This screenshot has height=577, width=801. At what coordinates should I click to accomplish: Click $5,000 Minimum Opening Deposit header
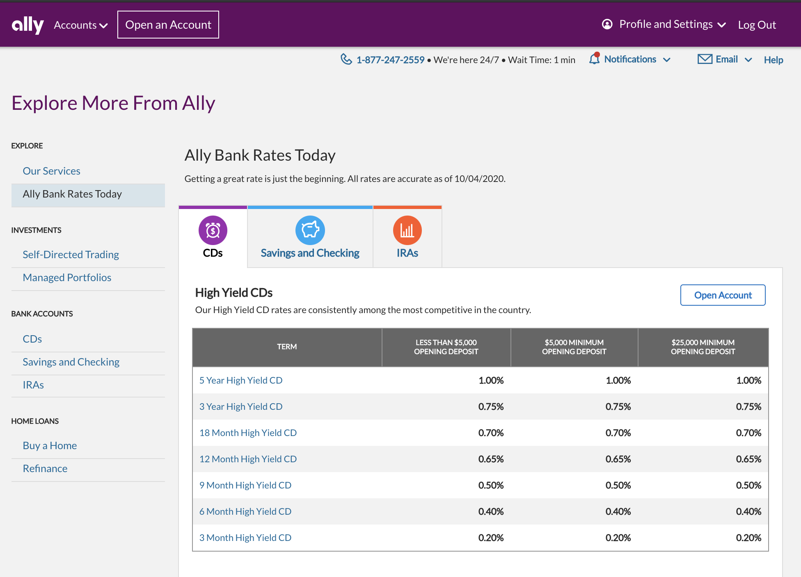point(574,347)
